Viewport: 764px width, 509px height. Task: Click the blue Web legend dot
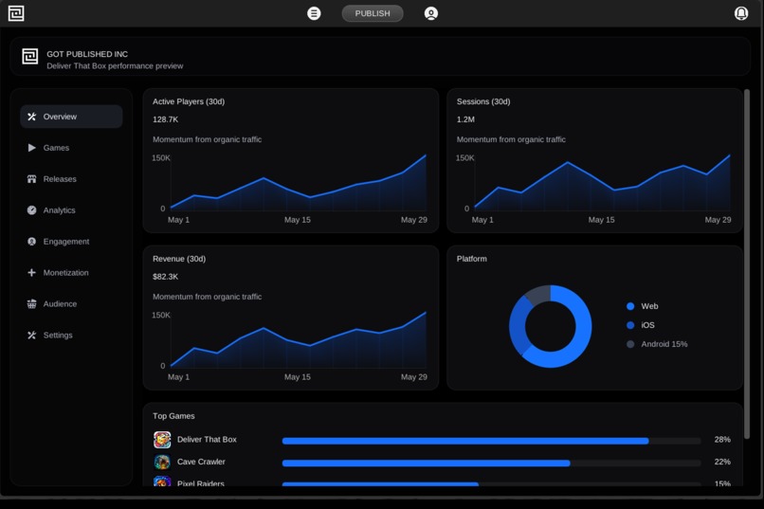click(630, 306)
